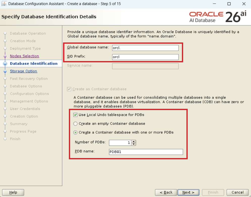This screenshot has height=197, width=251.
Task: Open Help for this wizard
Action: pos(13,192)
